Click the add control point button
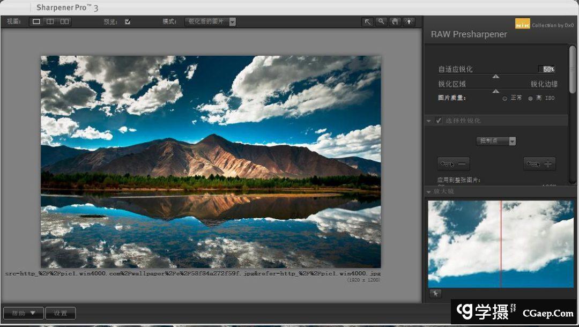 (539, 163)
